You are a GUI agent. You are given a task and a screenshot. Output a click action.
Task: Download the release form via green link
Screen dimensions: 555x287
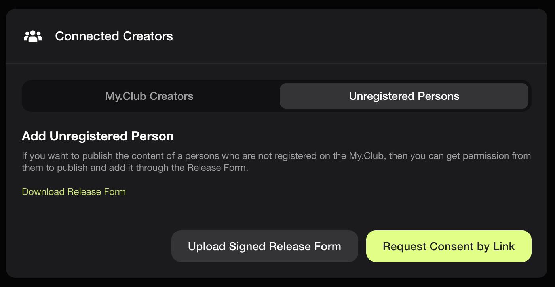(x=74, y=192)
